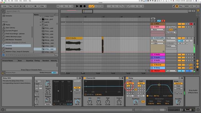The image size is (201, 113).
Task: Toggle the Right channel Sync switch
Action: (x=141, y=83)
